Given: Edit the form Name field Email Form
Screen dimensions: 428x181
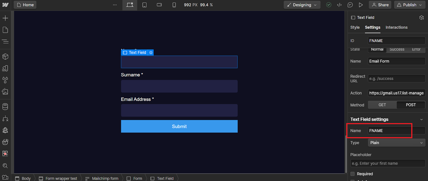Looking at the screenshot, I should coord(396,61).
